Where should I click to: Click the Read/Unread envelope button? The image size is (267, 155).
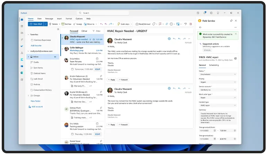[143, 24]
